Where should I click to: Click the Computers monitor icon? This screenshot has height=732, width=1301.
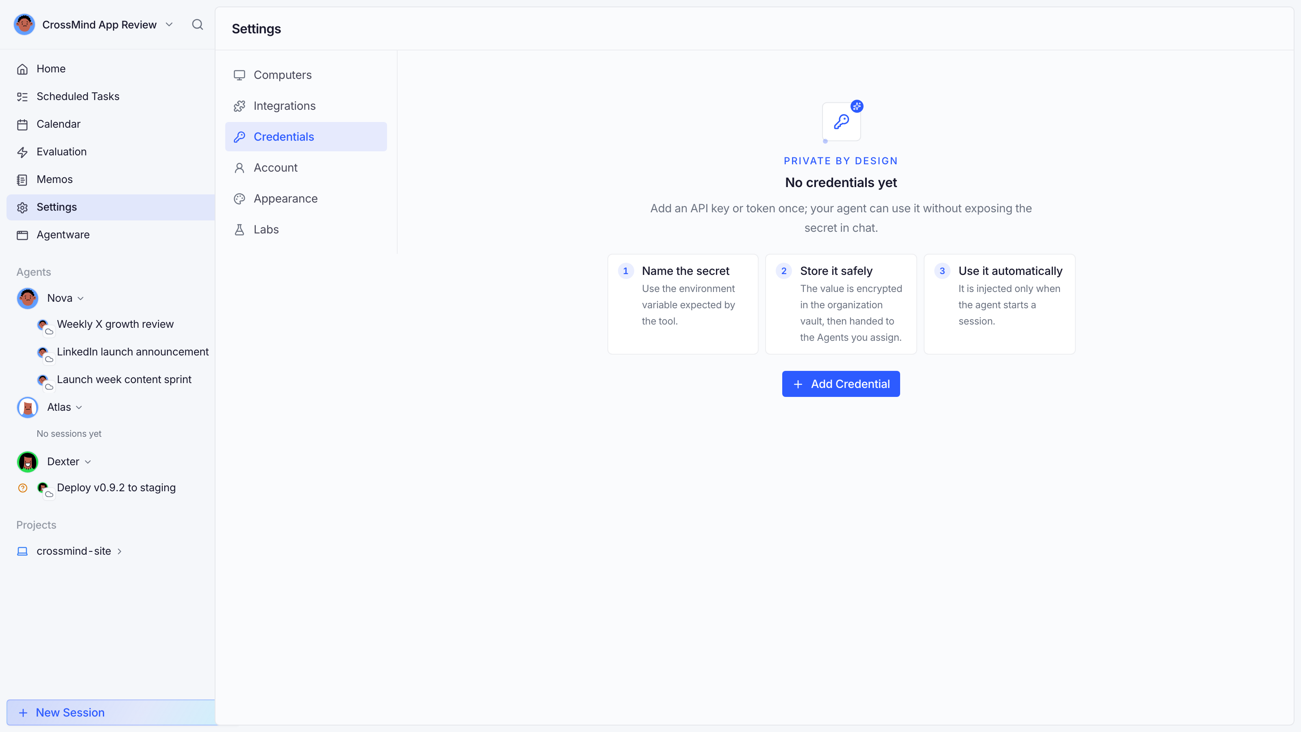point(239,75)
